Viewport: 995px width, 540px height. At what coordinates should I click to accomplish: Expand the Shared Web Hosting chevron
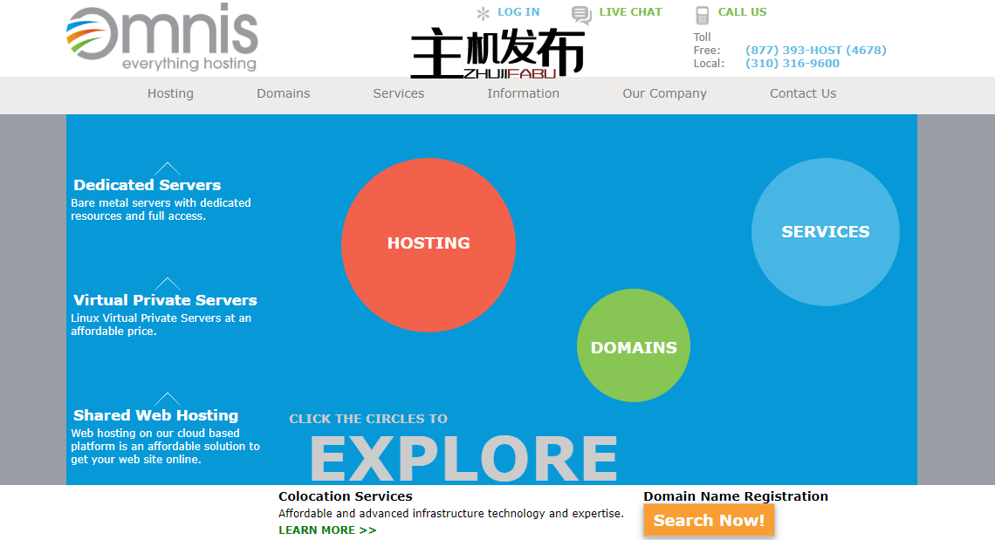tap(166, 398)
